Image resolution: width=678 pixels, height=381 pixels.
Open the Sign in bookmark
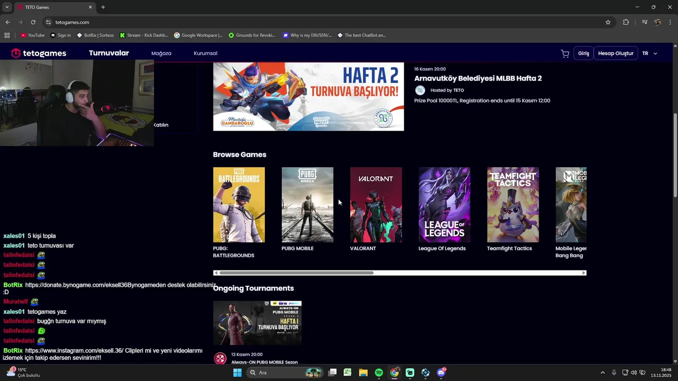(x=60, y=35)
